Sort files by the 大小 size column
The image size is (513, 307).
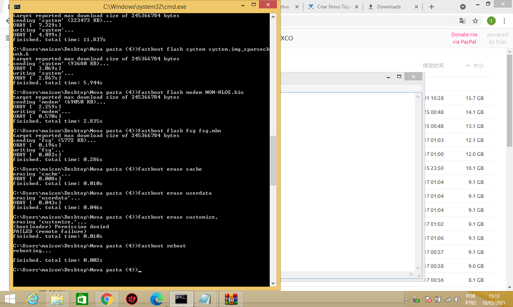[478, 66]
